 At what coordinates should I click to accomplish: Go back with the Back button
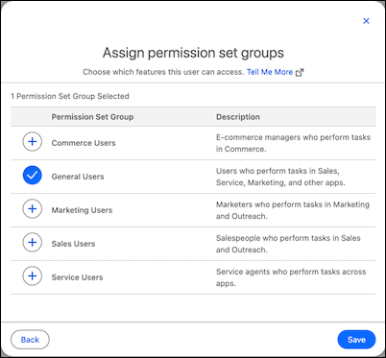coord(30,340)
